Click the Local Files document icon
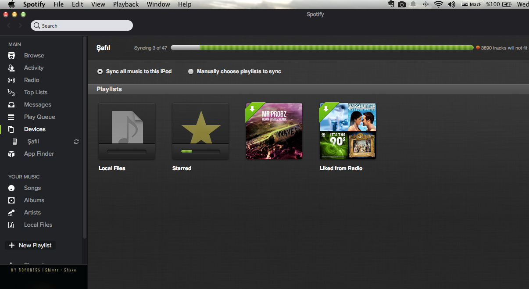Image resolution: width=529 pixels, height=289 pixels. pos(11,225)
